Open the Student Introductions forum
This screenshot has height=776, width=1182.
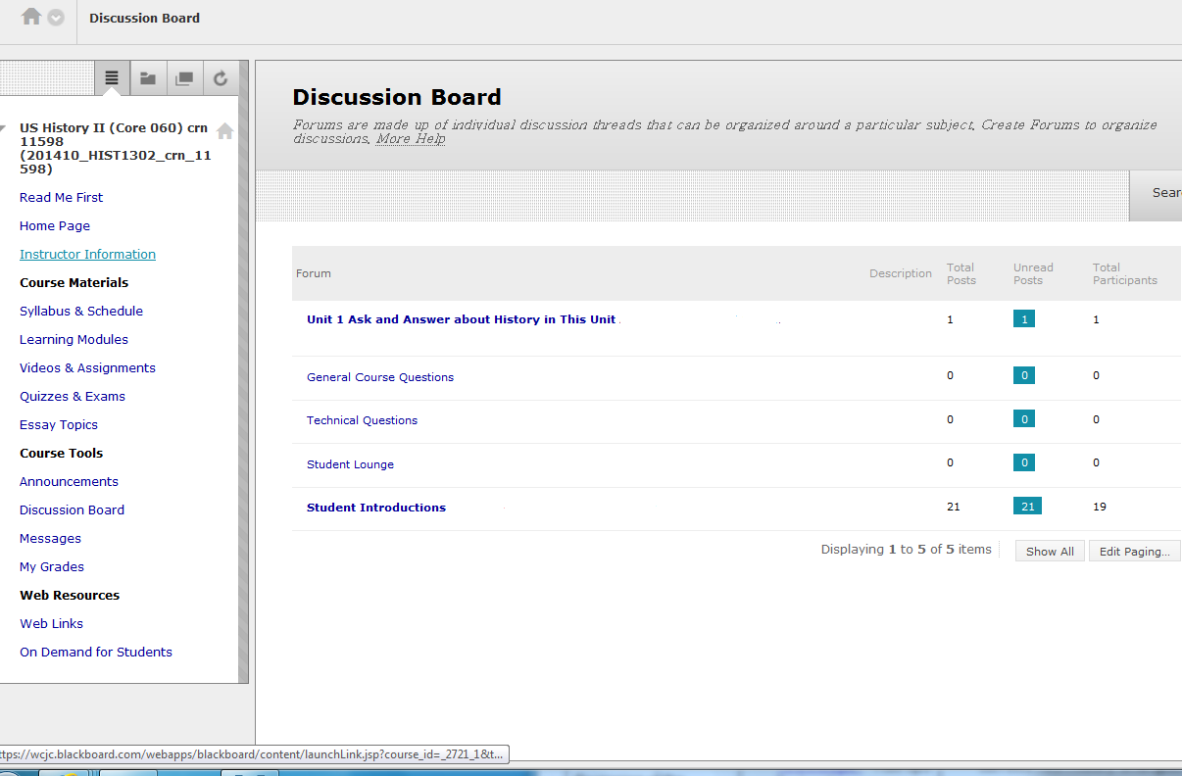point(376,508)
